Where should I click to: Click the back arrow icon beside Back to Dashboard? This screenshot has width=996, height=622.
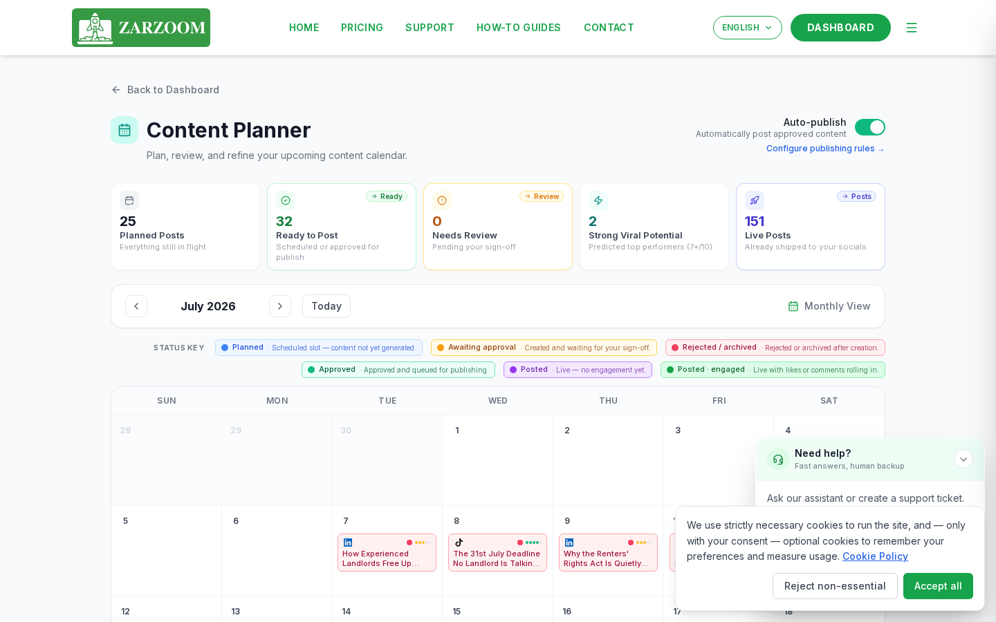116,90
